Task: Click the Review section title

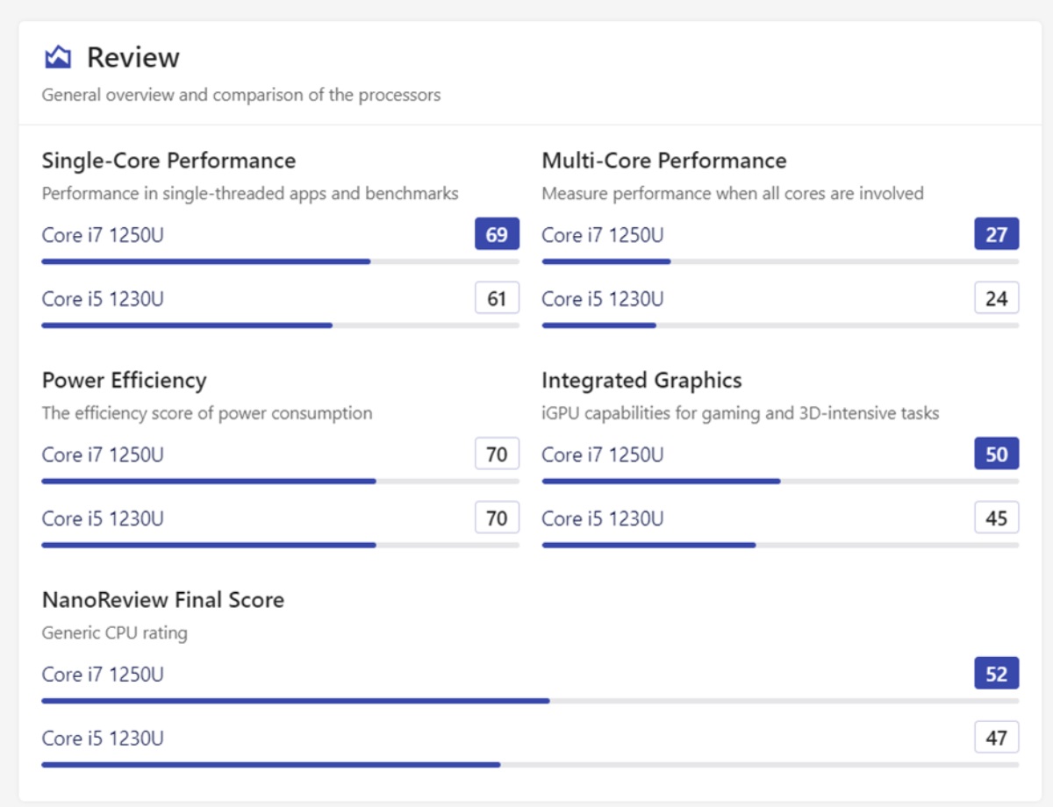Action: coord(133,58)
